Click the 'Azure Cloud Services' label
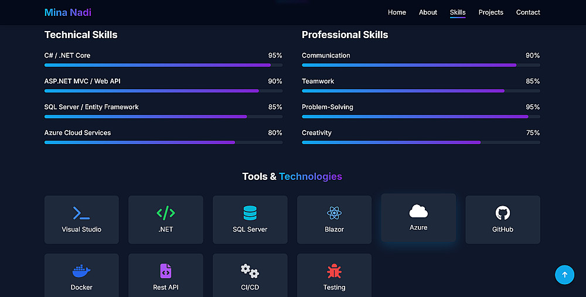Viewport: 586px width, 297px height. click(x=77, y=132)
